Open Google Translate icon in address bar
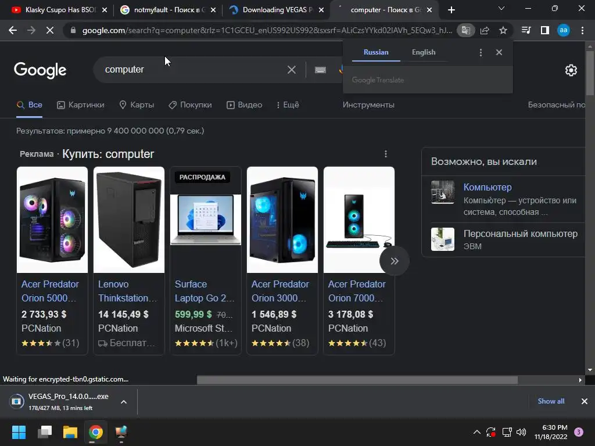Viewport: 595px width, 446px height. [465, 30]
